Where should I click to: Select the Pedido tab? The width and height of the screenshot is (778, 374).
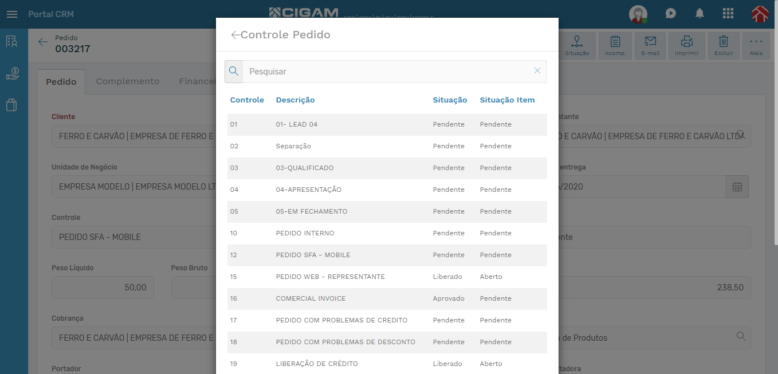pyautogui.click(x=61, y=82)
